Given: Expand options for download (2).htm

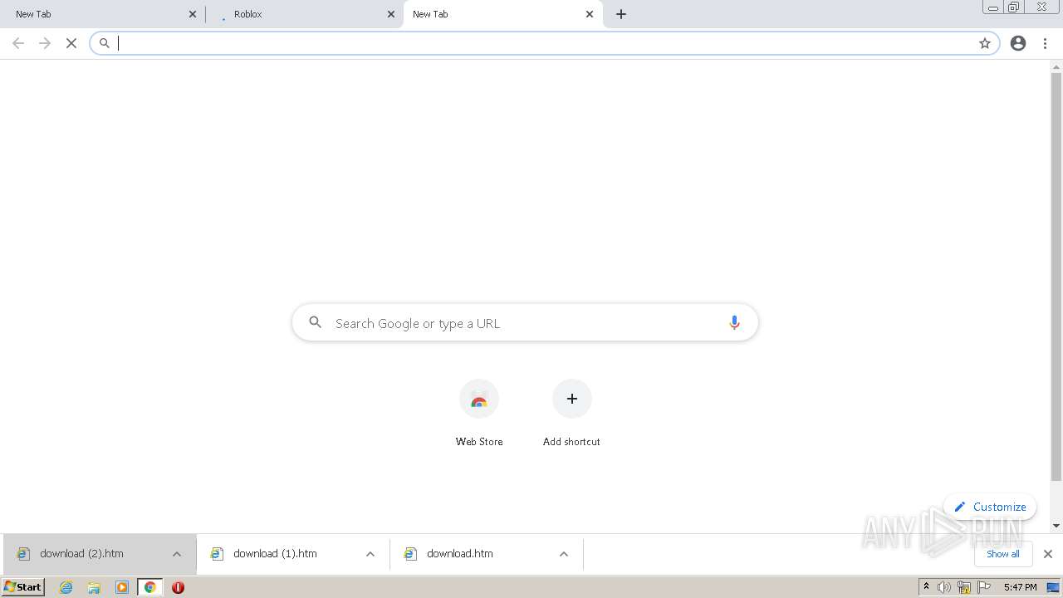Looking at the screenshot, I should click(177, 554).
